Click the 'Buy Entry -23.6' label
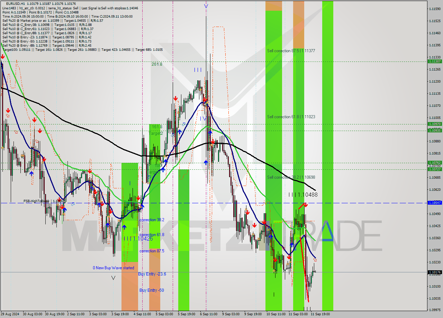 pos(152,274)
